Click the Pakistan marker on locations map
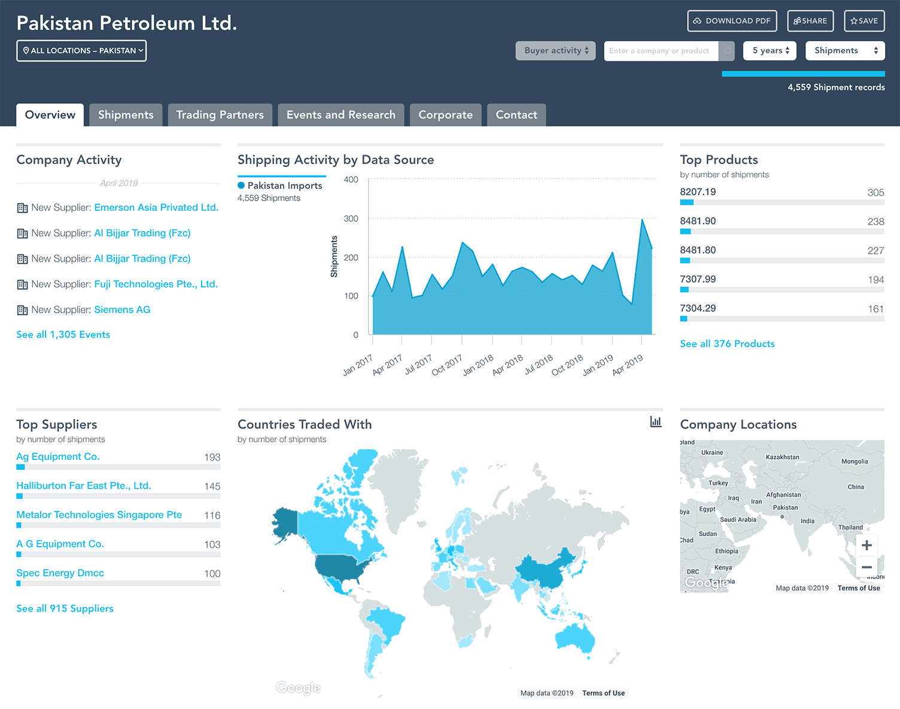900x709 pixels. (x=782, y=517)
